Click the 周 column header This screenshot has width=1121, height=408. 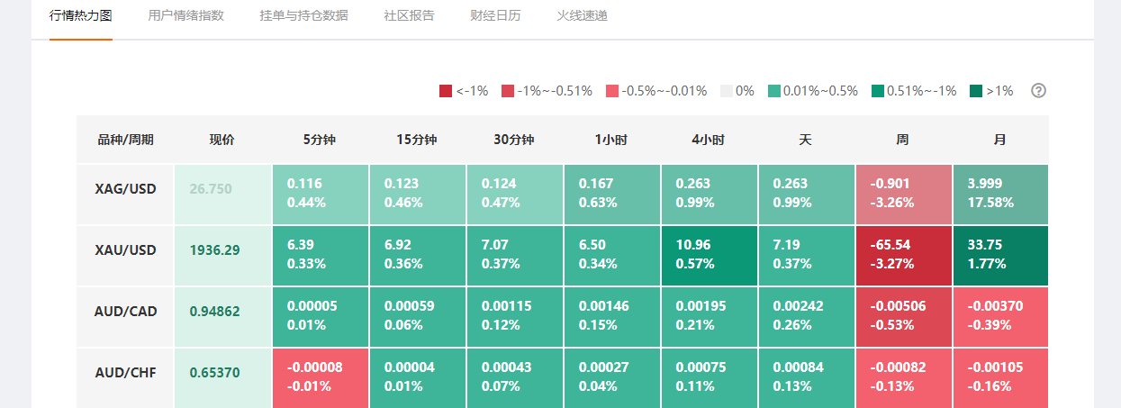point(903,140)
